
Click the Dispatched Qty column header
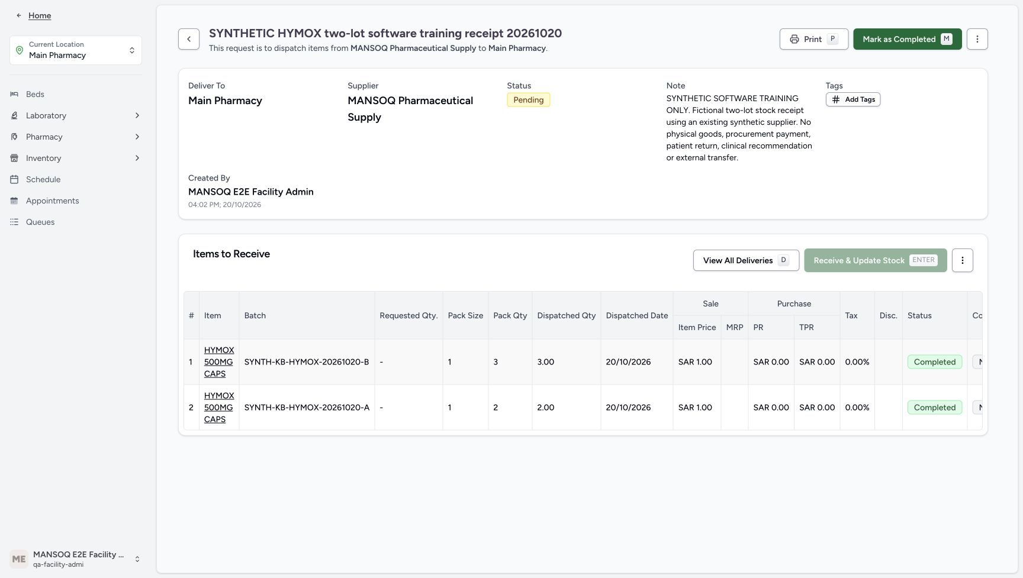pyautogui.click(x=567, y=315)
